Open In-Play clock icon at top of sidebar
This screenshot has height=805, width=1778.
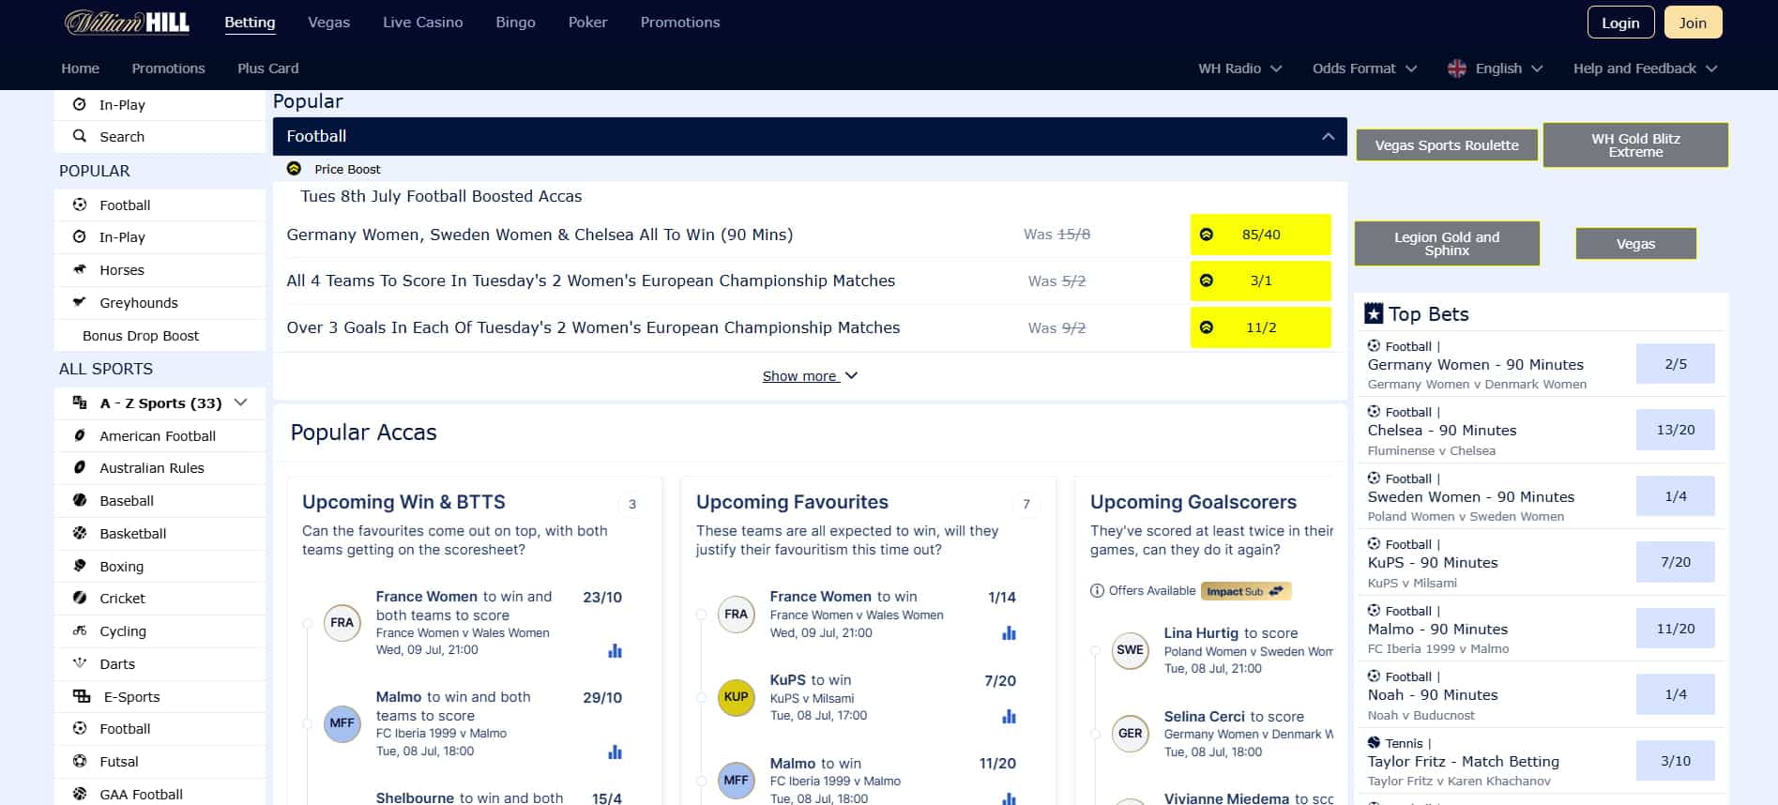(80, 104)
